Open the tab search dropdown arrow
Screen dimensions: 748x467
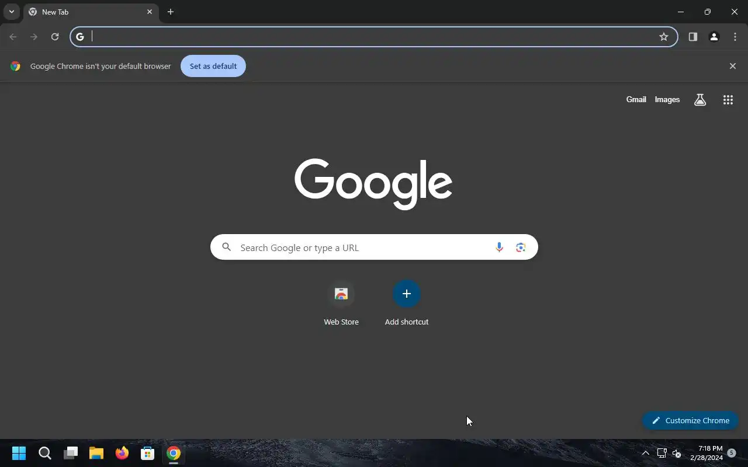point(11,12)
